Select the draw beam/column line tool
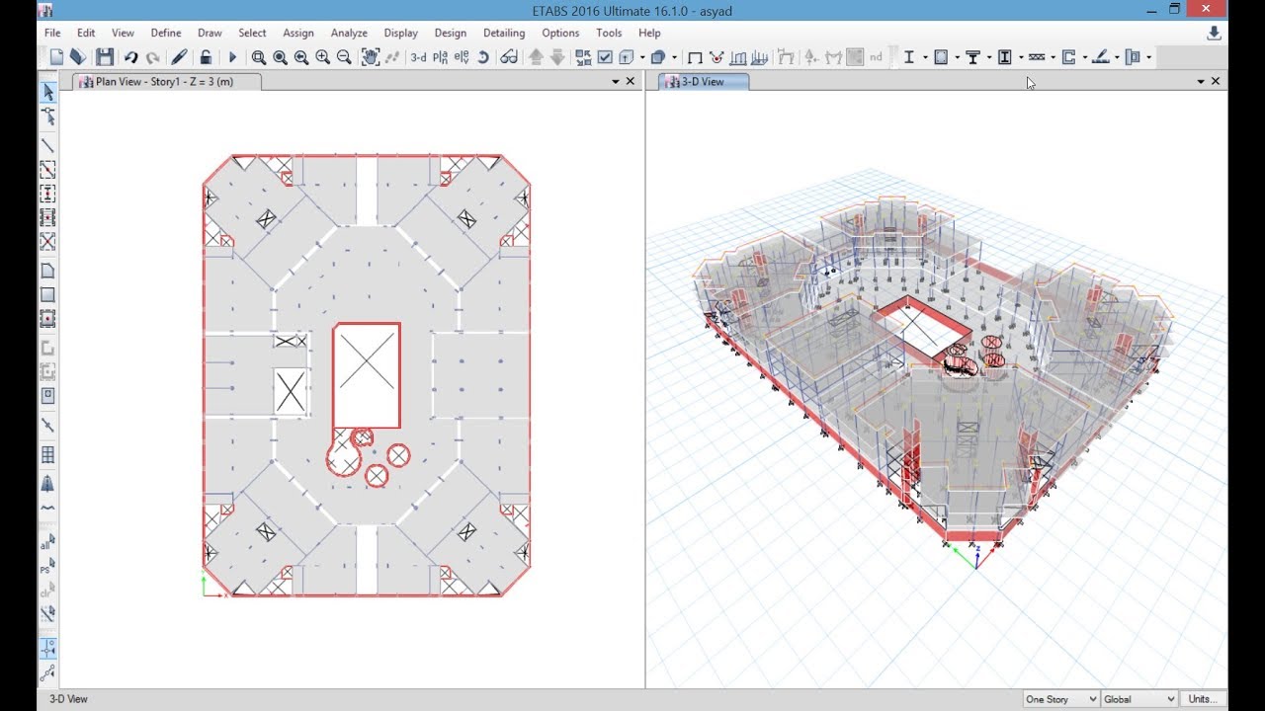 pos(47,145)
